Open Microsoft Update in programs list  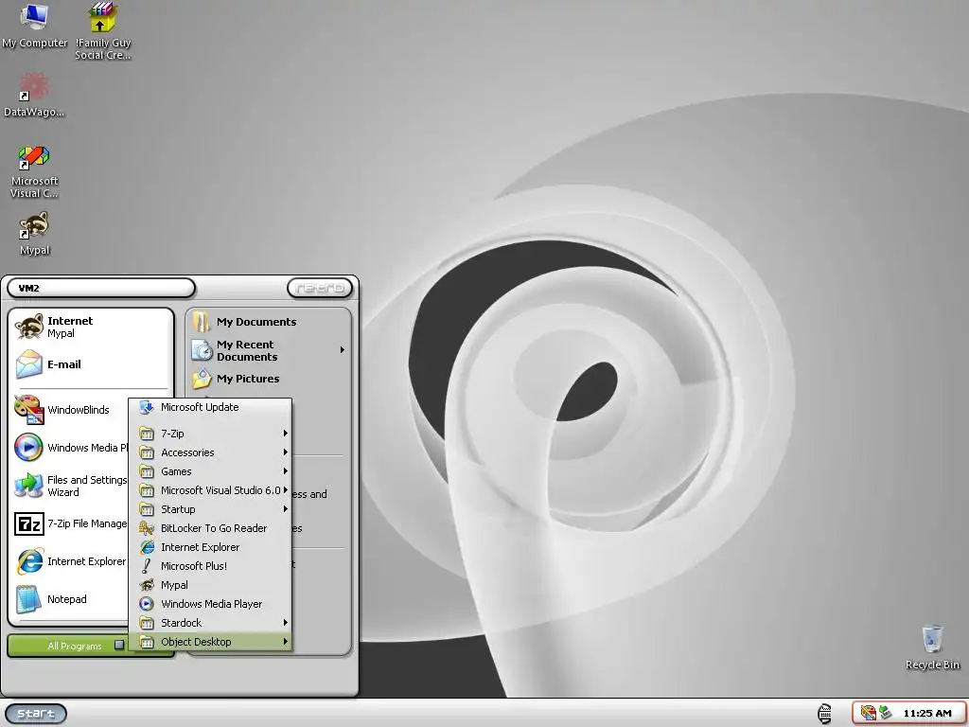[x=210, y=407]
